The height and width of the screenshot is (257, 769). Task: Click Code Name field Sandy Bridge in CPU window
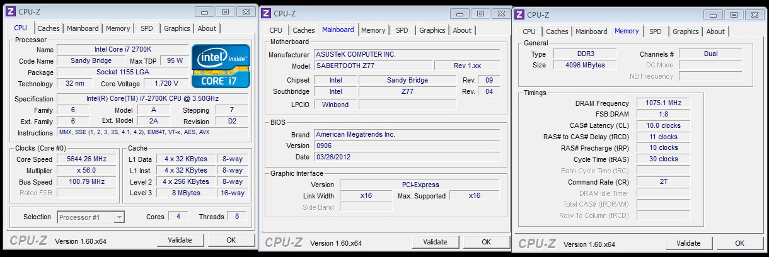coord(91,60)
